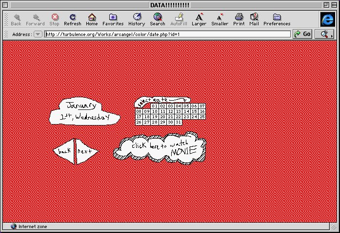Go to Home page icon

(92, 19)
